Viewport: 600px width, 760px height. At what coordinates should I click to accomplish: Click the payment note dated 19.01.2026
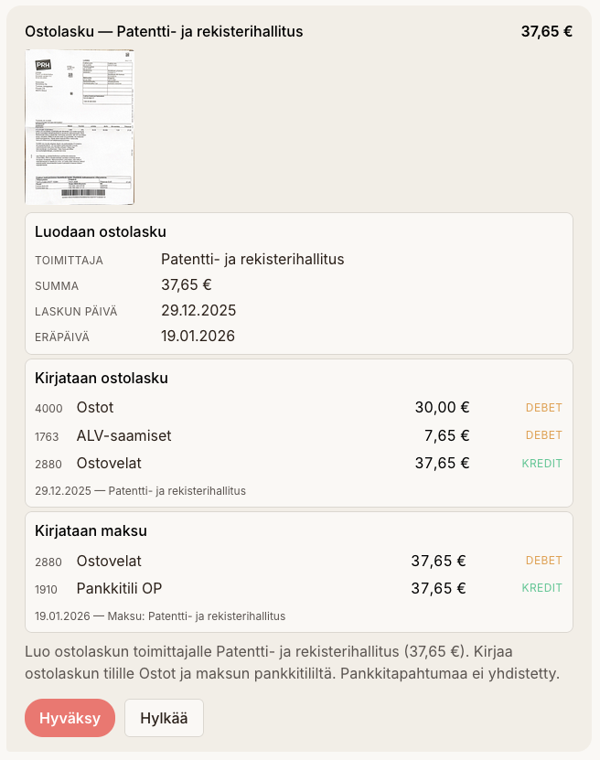tap(160, 616)
